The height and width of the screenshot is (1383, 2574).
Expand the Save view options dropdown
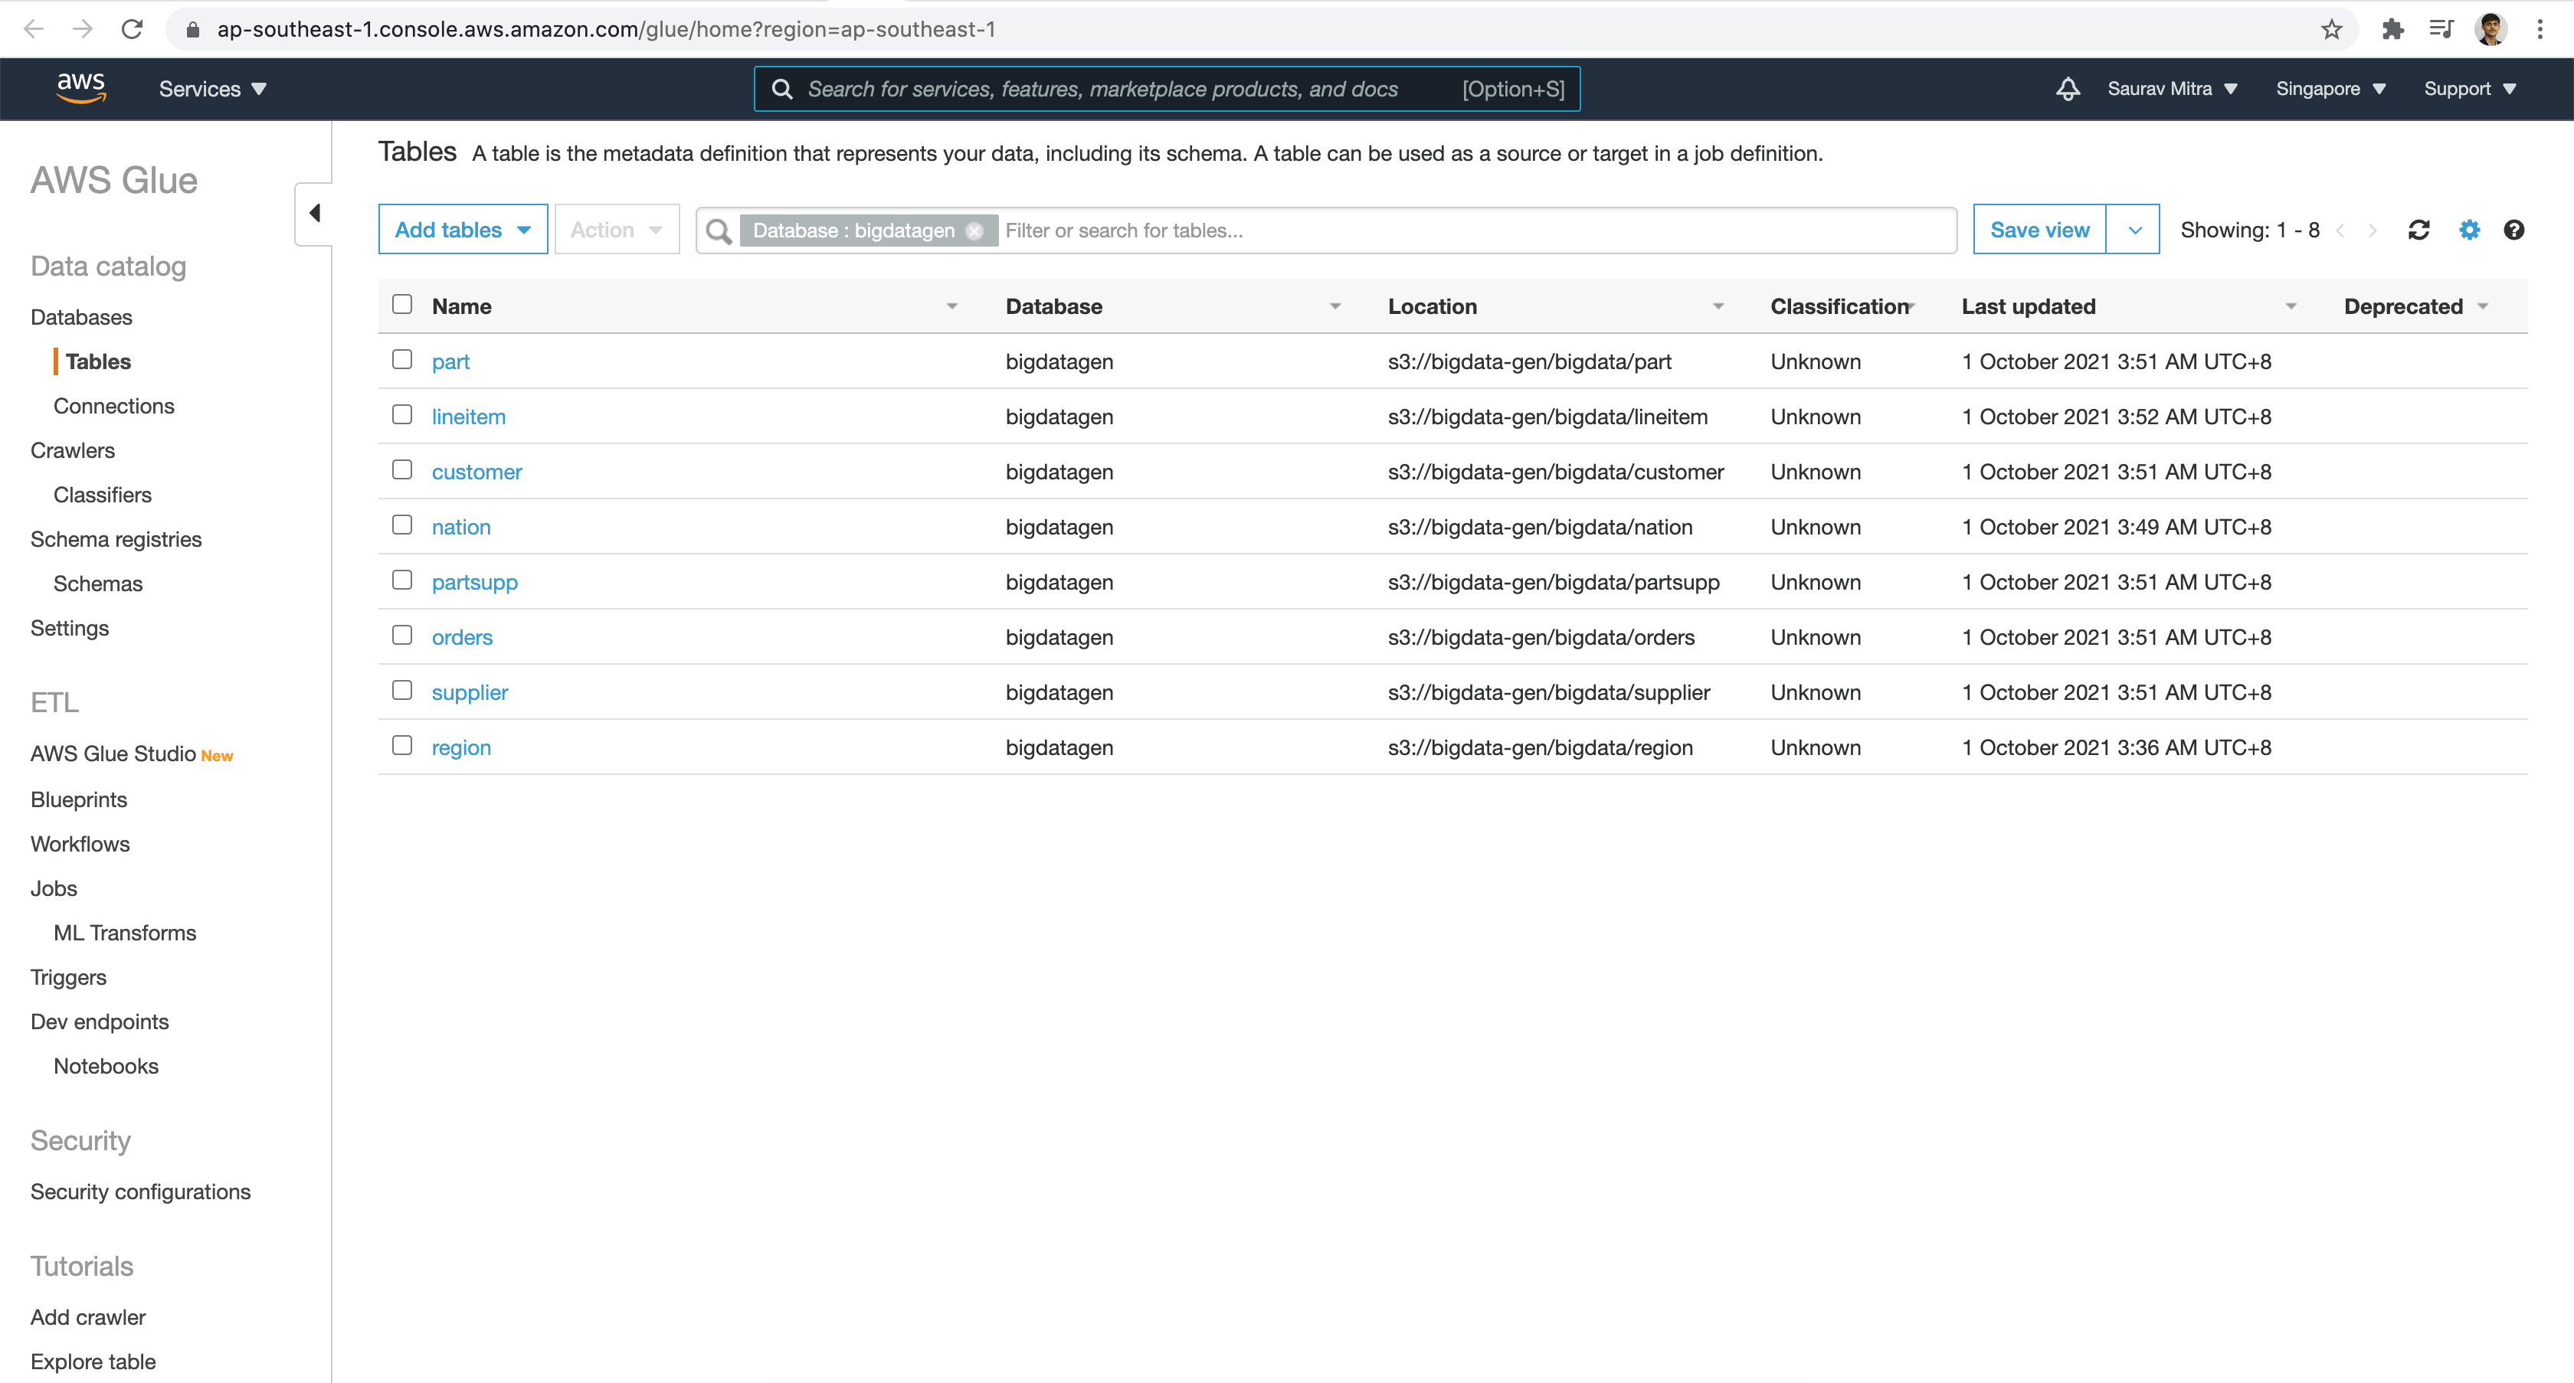(x=2133, y=230)
